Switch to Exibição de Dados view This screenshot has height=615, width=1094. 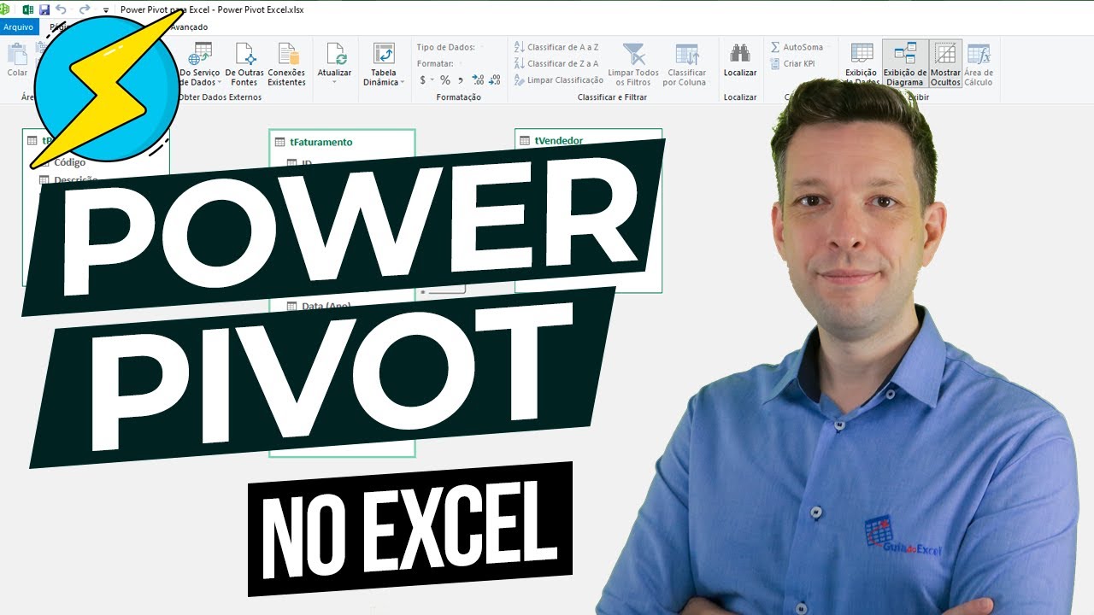[862, 65]
